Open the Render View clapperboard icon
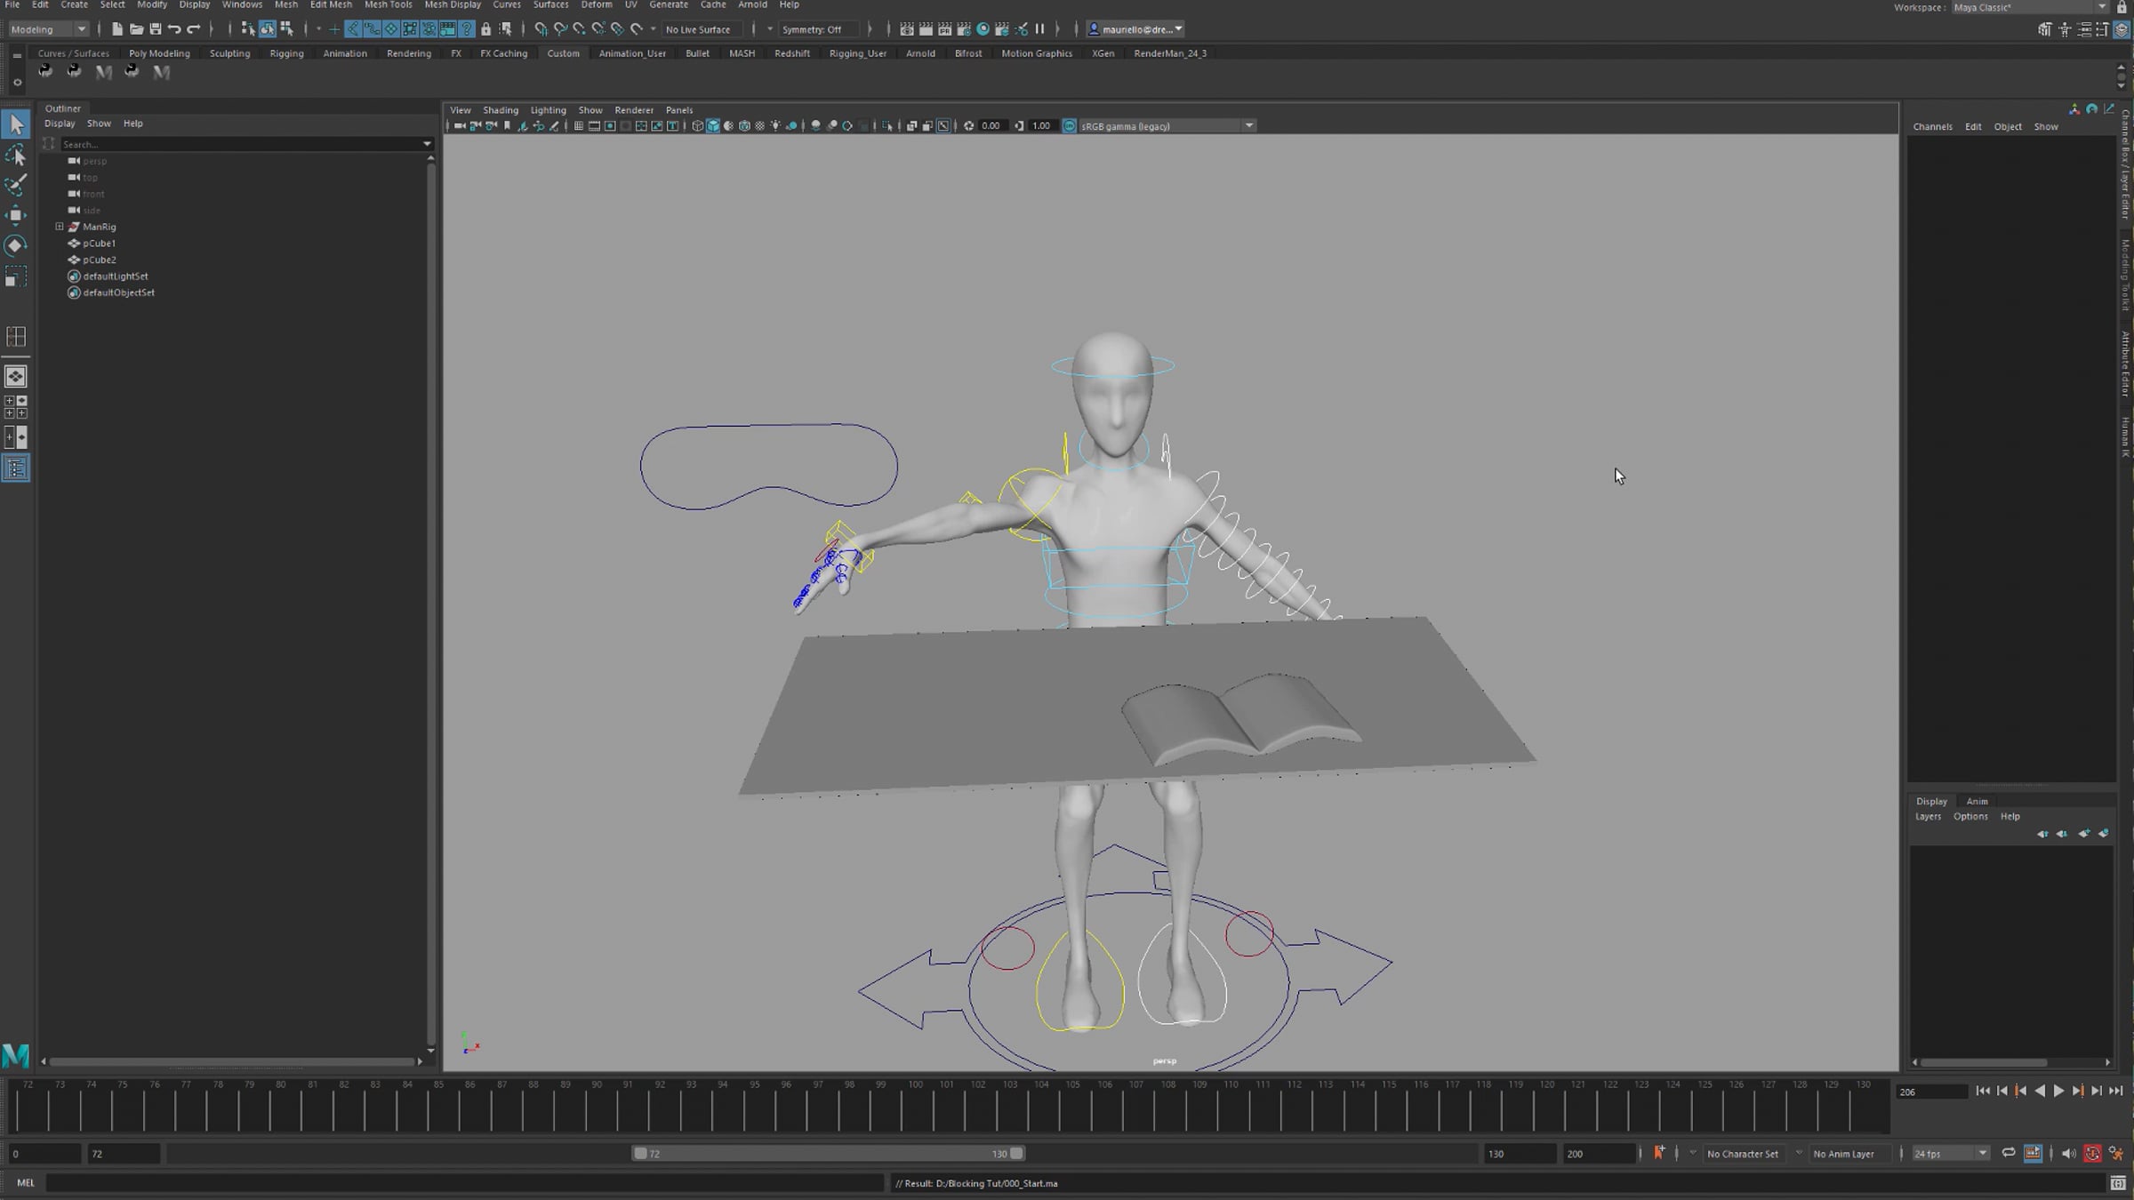 click(906, 29)
